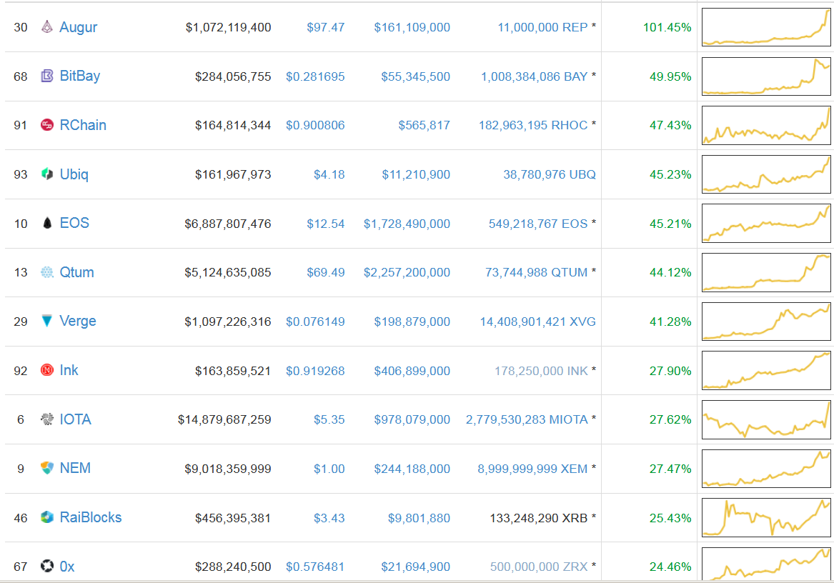Image resolution: width=834 pixels, height=583 pixels.
Task: Click supply 8,999,999,999 XEM
Action: coord(532,469)
